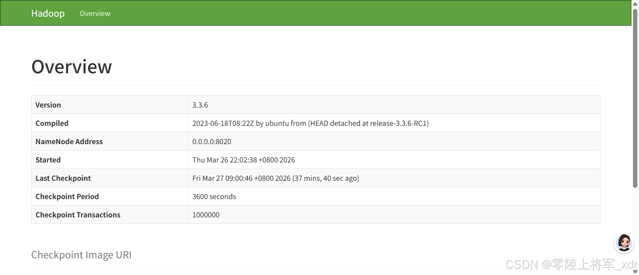The image size is (639, 275).
Task: Click the Fri Mar 27 09:00:46 checkpoint value
Action: pyautogui.click(x=276, y=178)
